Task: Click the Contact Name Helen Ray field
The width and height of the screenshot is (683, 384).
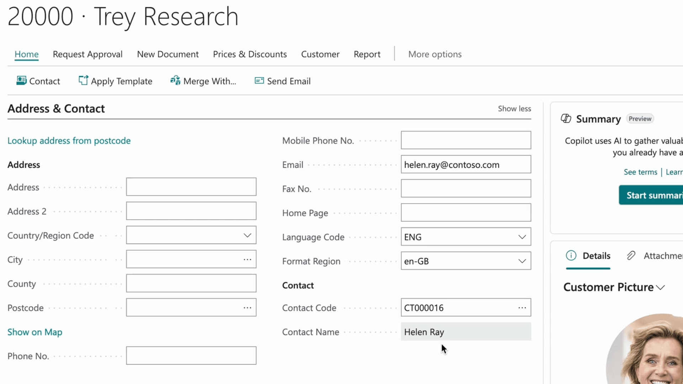Action: coord(466,332)
